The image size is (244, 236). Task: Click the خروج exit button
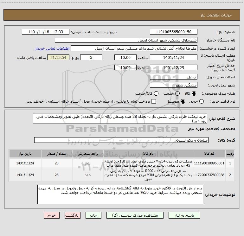(x=52, y=215)
